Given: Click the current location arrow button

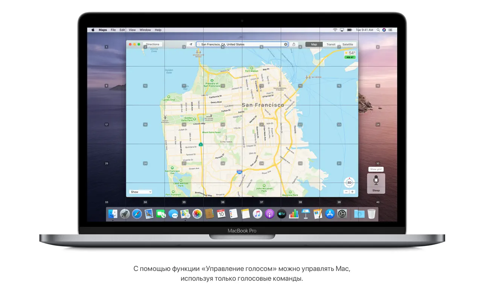Looking at the screenshot, I should [191, 44].
